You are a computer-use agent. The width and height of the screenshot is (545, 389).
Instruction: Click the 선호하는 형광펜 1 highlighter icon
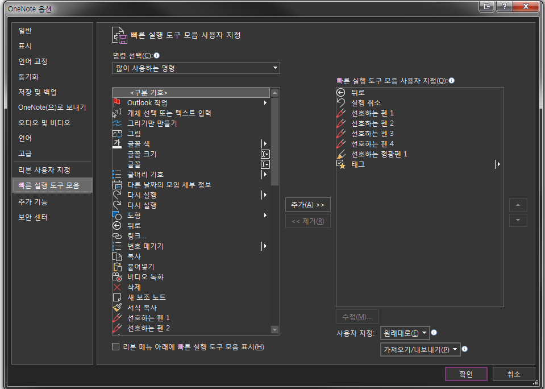pos(340,154)
